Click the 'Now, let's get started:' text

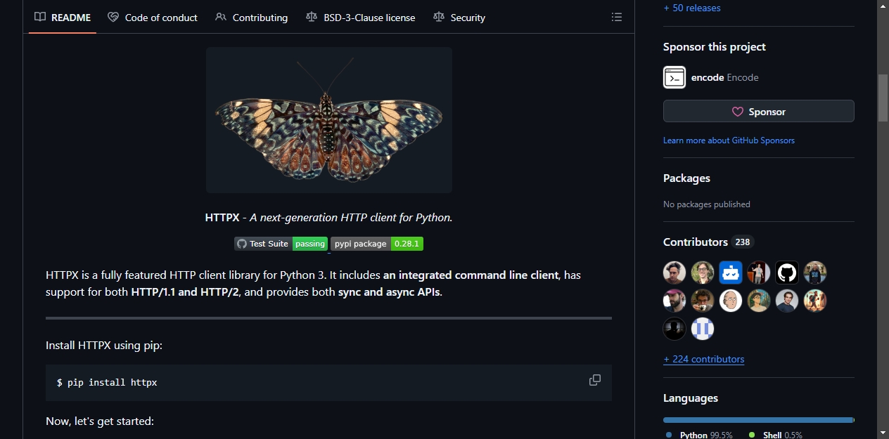point(100,421)
